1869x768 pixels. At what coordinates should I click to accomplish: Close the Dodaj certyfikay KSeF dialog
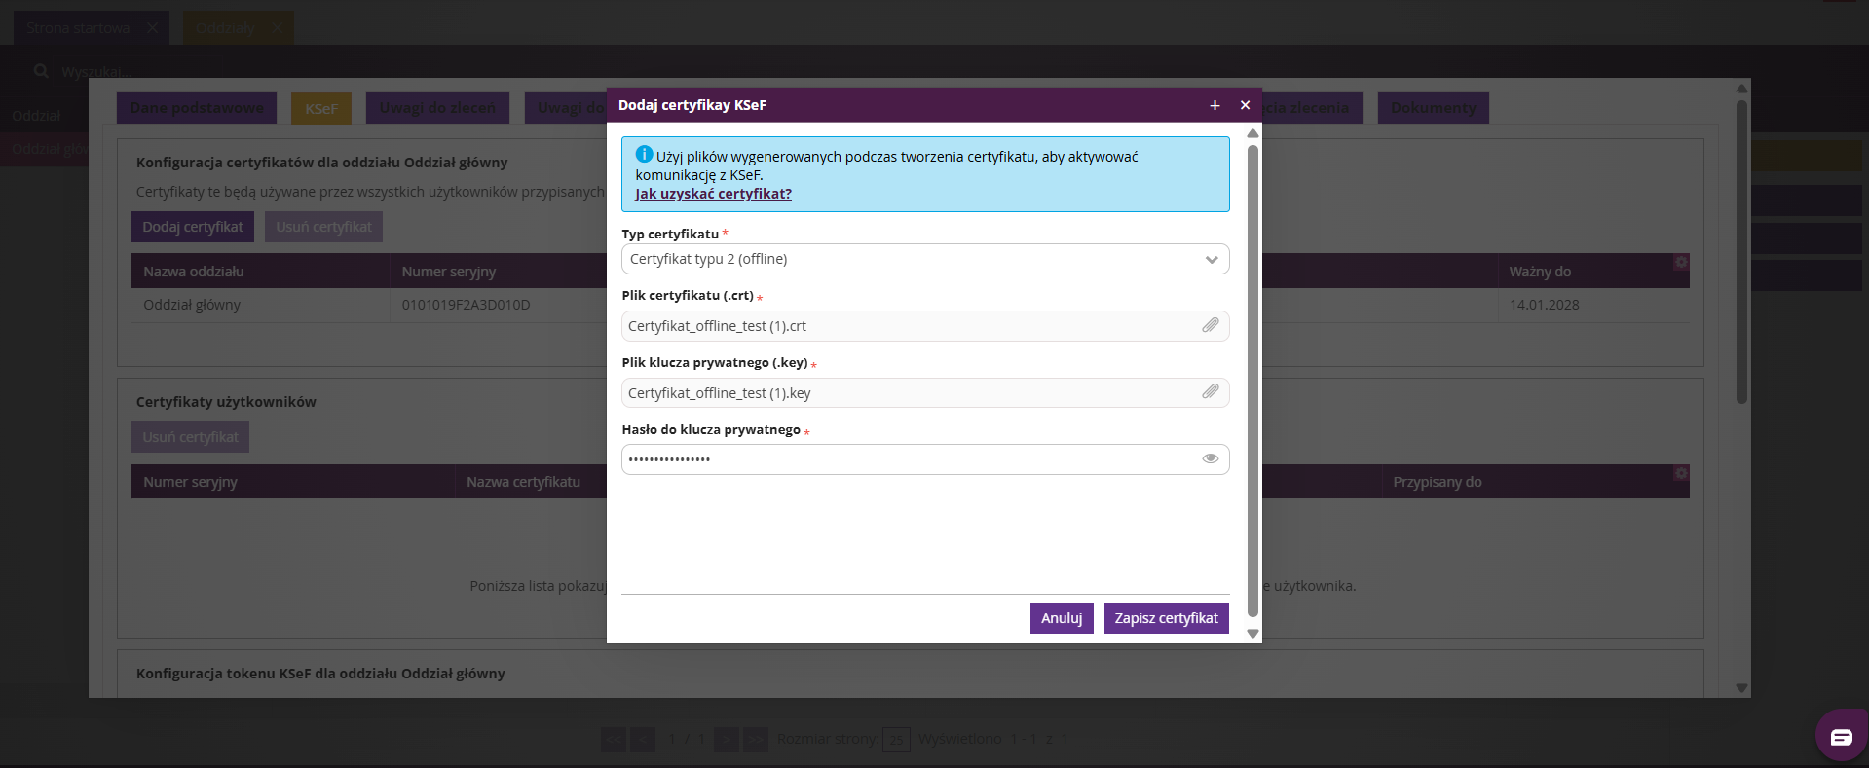point(1245,105)
